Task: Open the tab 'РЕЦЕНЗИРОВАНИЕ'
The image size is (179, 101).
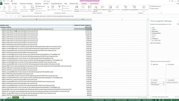Action: [56, 4]
